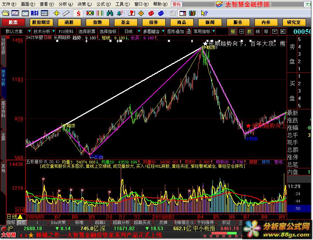
Task: Click the yellow diamond arrow icon
Action: (x=141, y=13)
